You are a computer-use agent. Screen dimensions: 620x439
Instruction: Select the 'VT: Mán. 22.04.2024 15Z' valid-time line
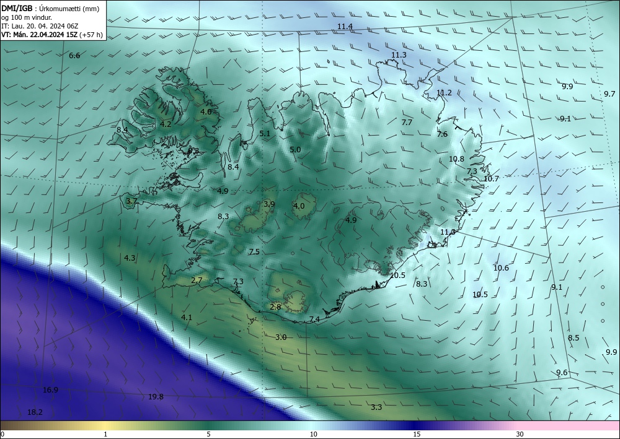[39, 35]
